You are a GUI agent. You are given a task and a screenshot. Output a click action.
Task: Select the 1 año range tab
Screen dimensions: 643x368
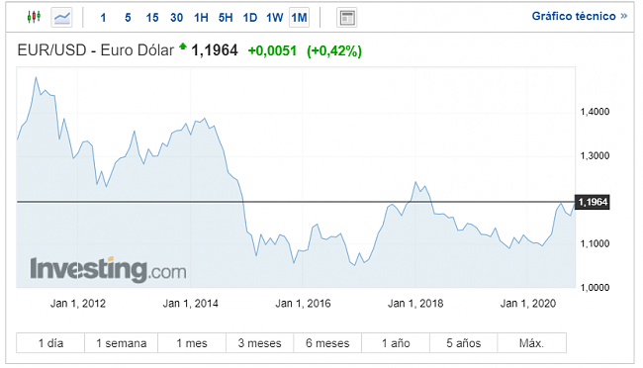[396, 343]
